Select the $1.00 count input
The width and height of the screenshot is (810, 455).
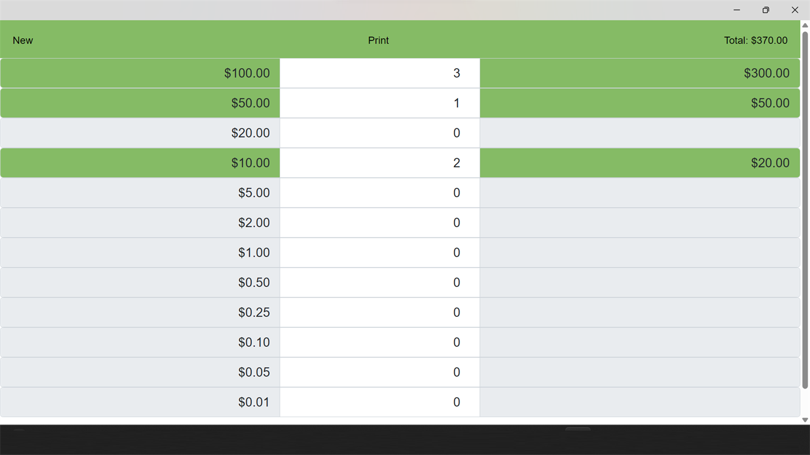point(379,252)
